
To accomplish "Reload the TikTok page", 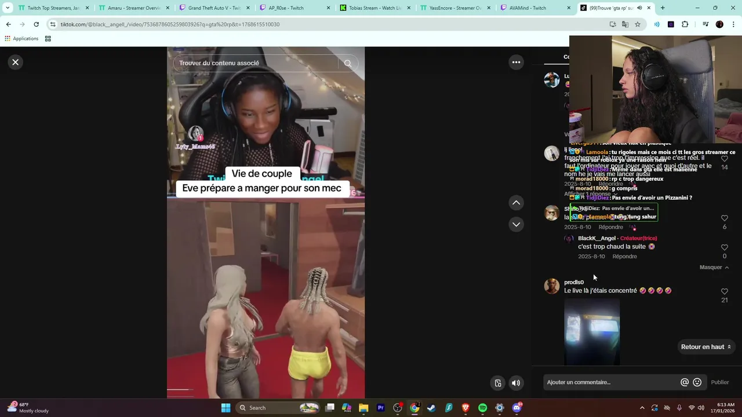I will point(36,24).
